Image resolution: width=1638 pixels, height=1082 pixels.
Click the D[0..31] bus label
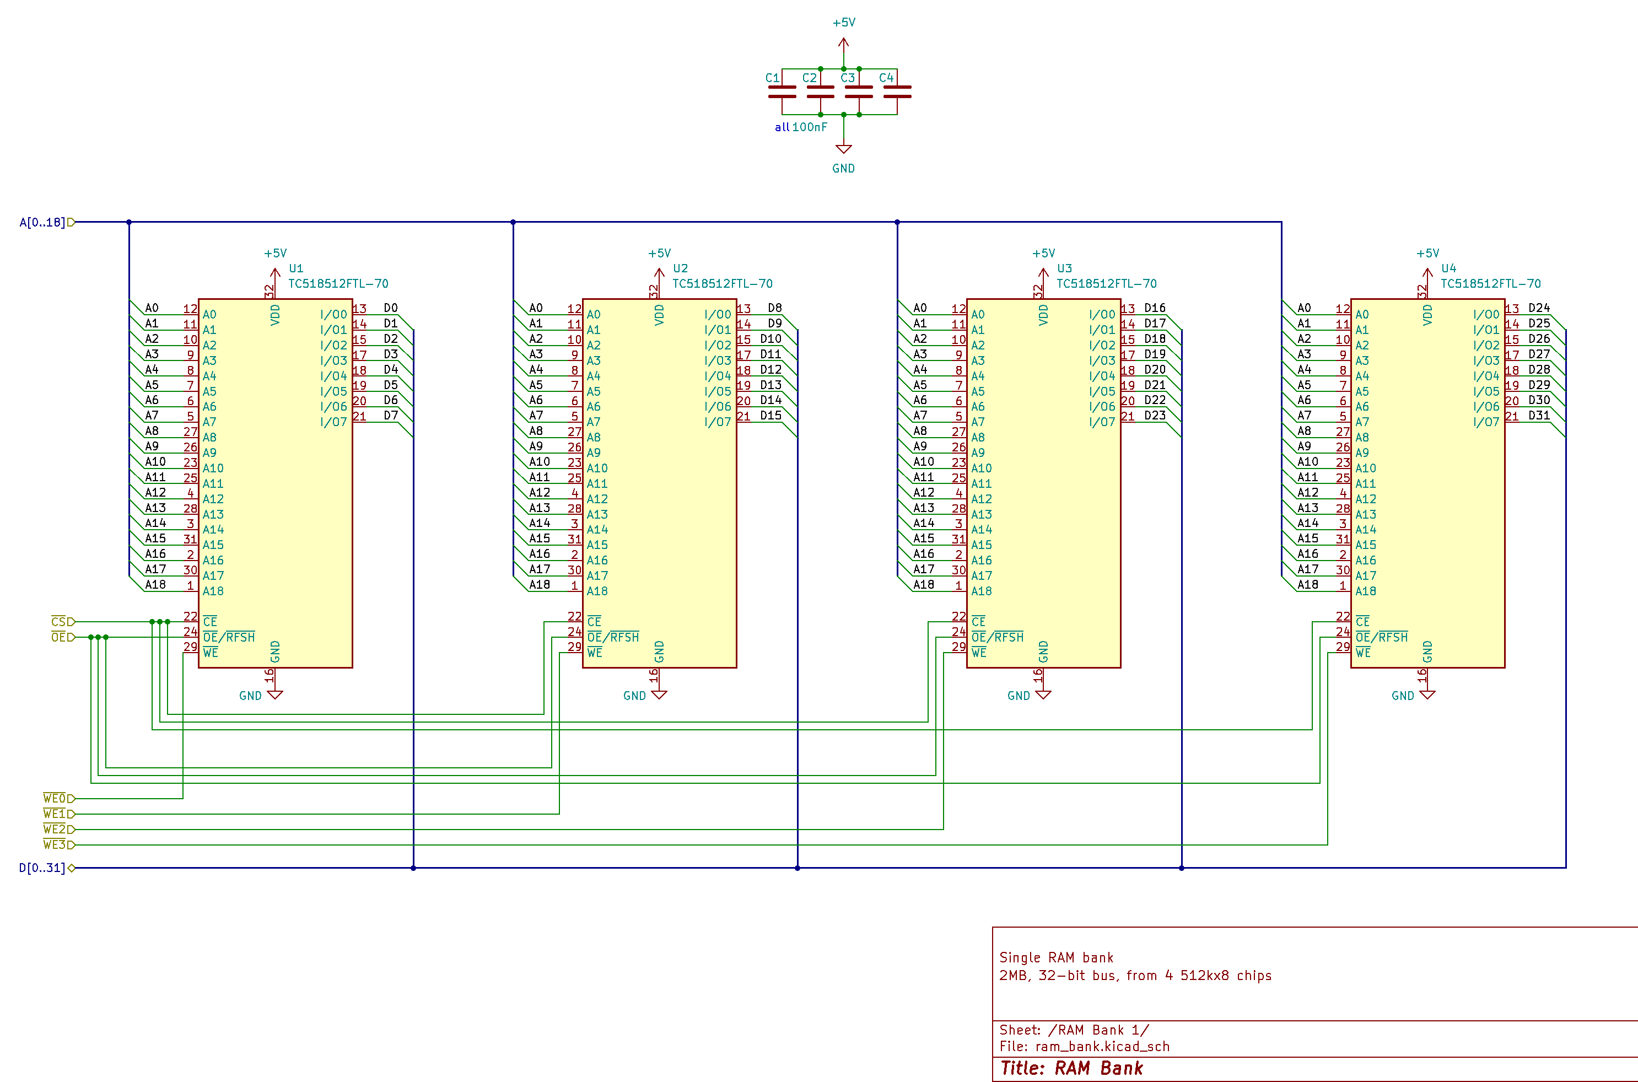tap(43, 868)
